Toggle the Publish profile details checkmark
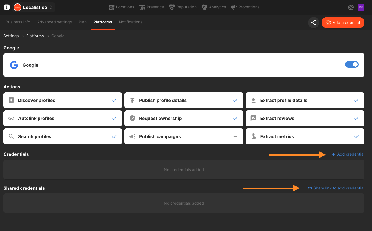Image resolution: width=372 pixels, height=231 pixels. pyautogui.click(x=235, y=100)
